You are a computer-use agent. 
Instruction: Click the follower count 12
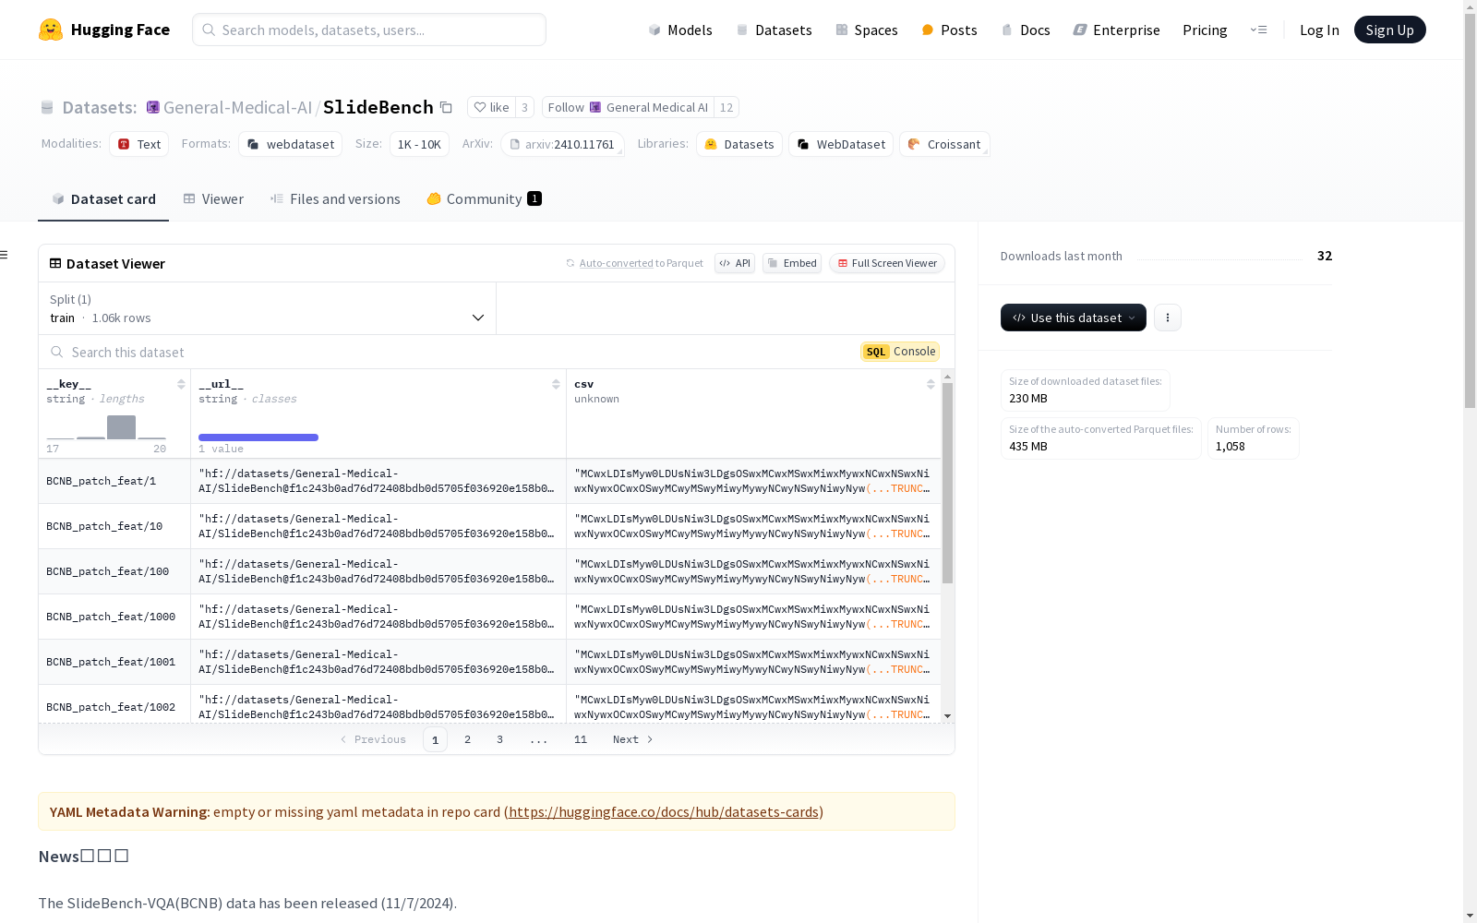point(726,107)
